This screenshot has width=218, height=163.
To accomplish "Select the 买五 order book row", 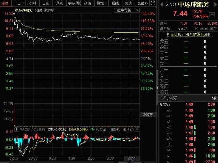I will [188, 92].
